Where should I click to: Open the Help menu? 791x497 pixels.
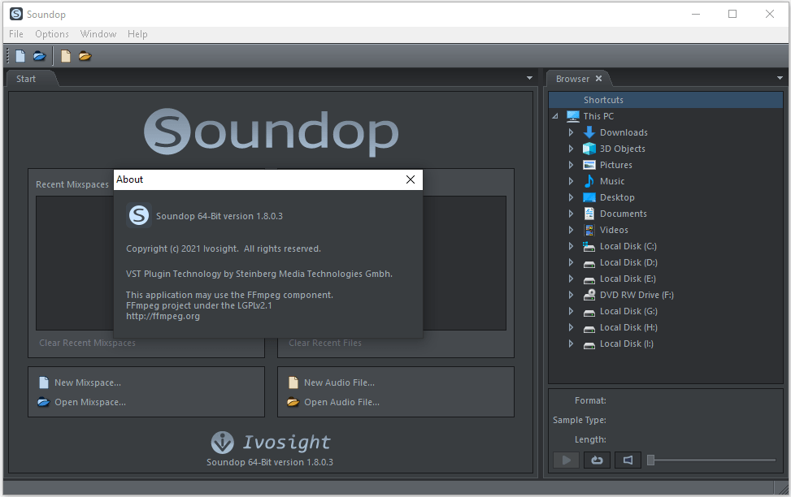tap(137, 34)
